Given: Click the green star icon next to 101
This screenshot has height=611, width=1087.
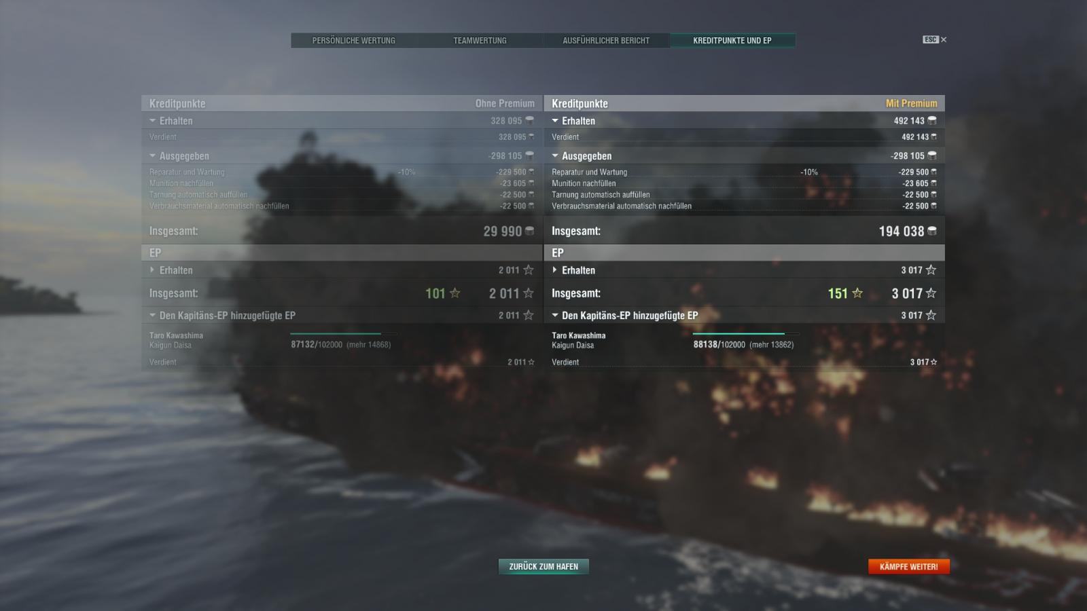Looking at the screenshot, I should click(x=455, y=293).
